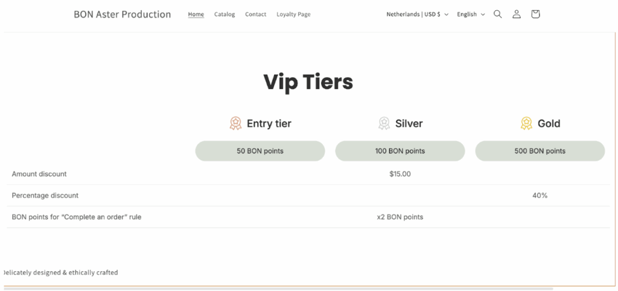Open the Loyalty Page link
This screenshot has width=618, height=291.
coord(293,14)
